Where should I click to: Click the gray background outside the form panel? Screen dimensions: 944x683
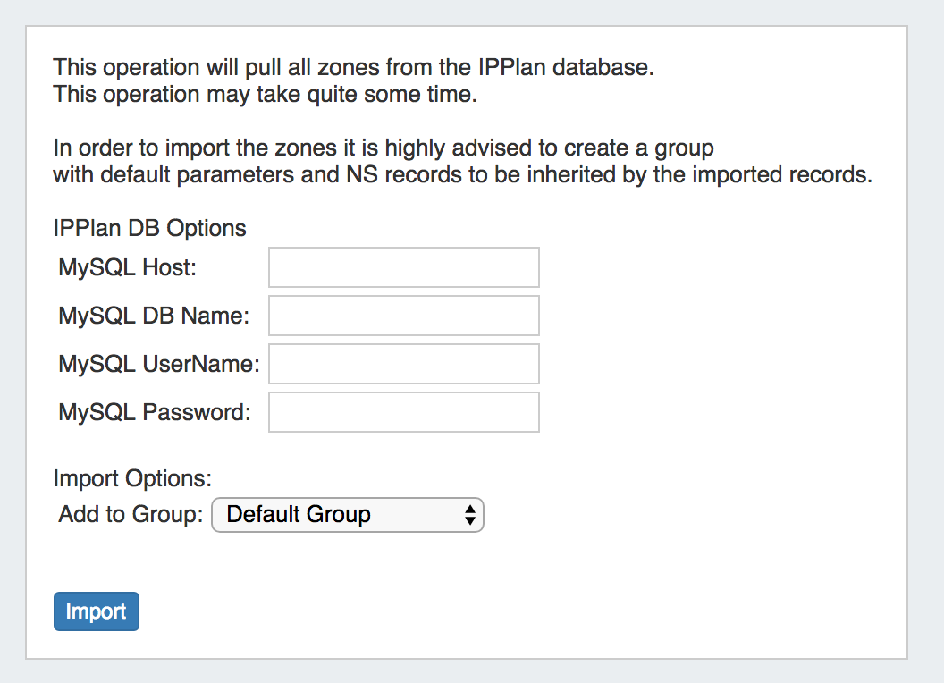926,358
